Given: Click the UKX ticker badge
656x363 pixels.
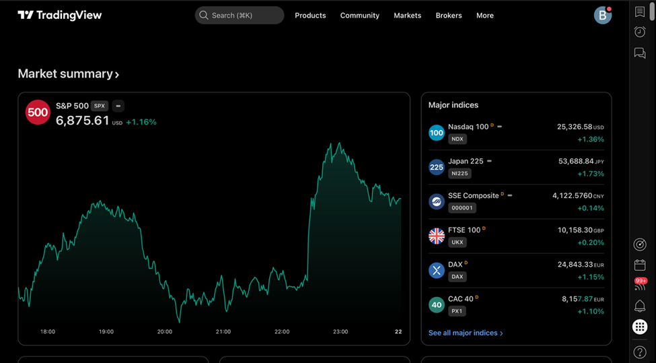Looking at the screenshot, I should 458,242.
